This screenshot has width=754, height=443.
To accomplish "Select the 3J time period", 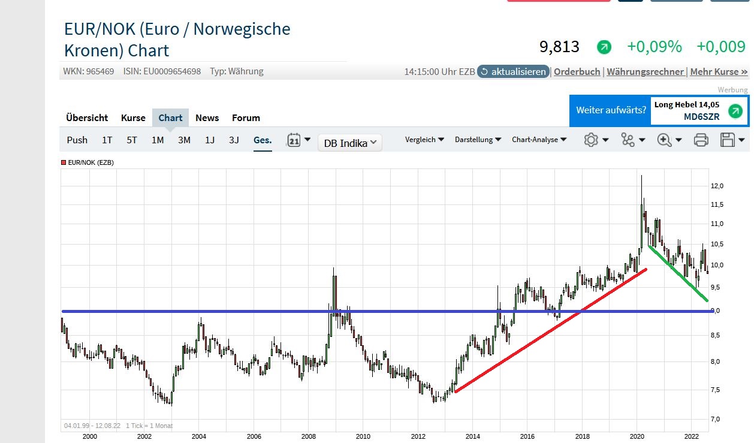I will click(x=234, y=140).
